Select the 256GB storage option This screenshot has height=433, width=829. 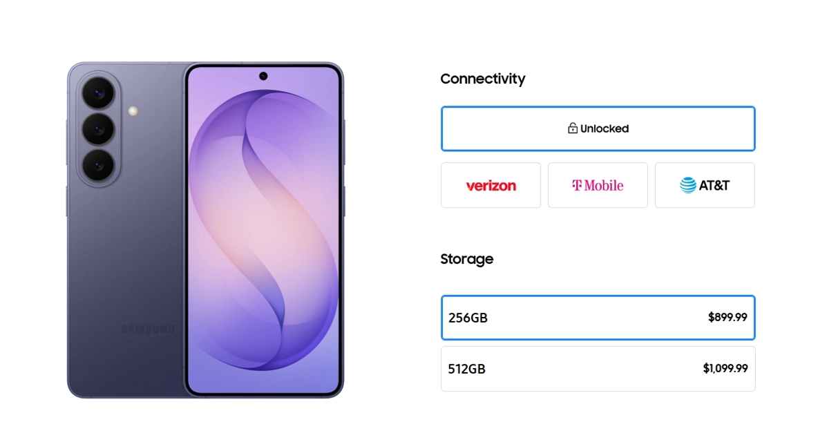(598, 318)
